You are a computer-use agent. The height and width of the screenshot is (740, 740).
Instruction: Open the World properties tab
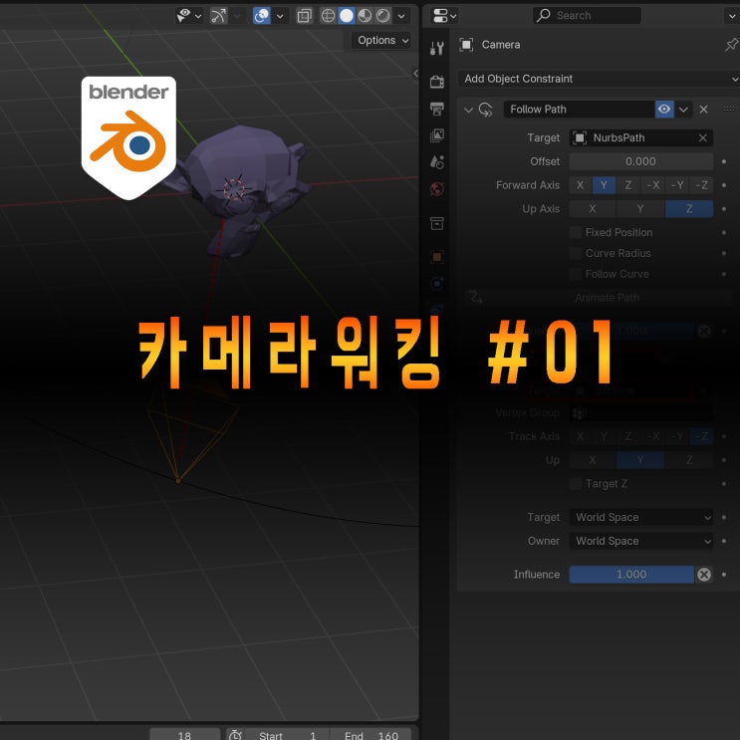(436, 189)
